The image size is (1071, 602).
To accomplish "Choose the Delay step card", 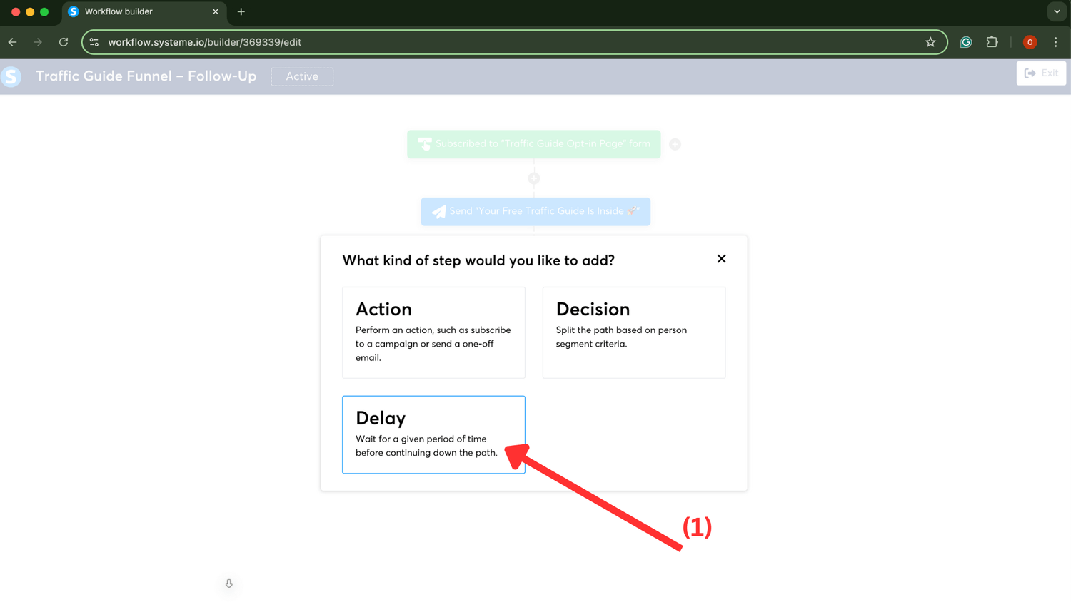I will click(433, 434).
